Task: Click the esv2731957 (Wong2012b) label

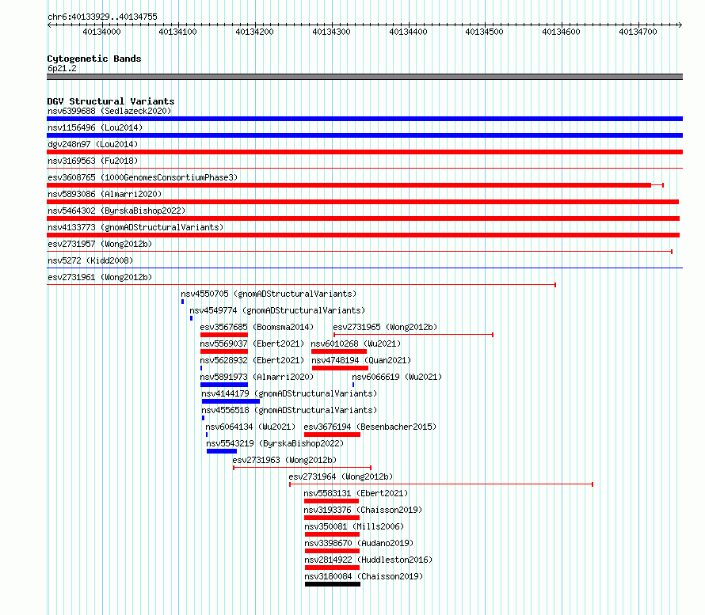Action: (x=100, y=244)
